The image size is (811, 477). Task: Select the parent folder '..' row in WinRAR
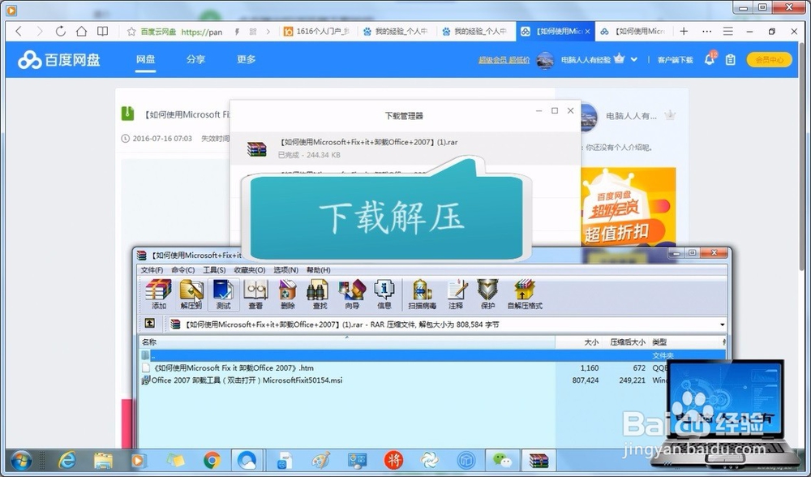(x=432, y=355)
